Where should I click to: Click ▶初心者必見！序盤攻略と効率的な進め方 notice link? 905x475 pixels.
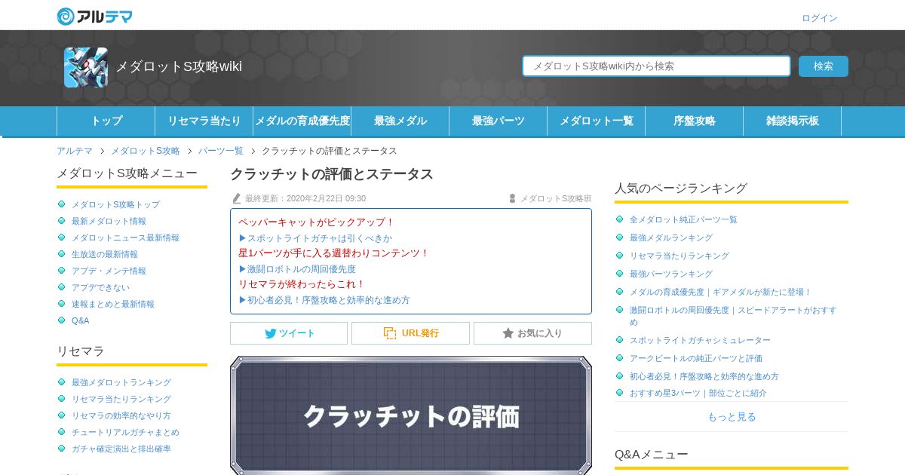coord(324,299)
